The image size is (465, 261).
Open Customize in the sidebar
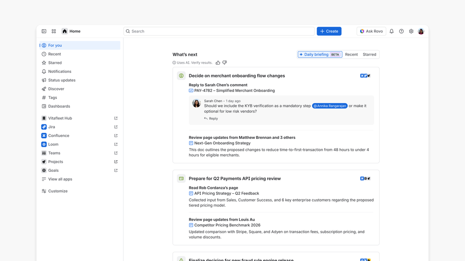[x=80, y=191]
